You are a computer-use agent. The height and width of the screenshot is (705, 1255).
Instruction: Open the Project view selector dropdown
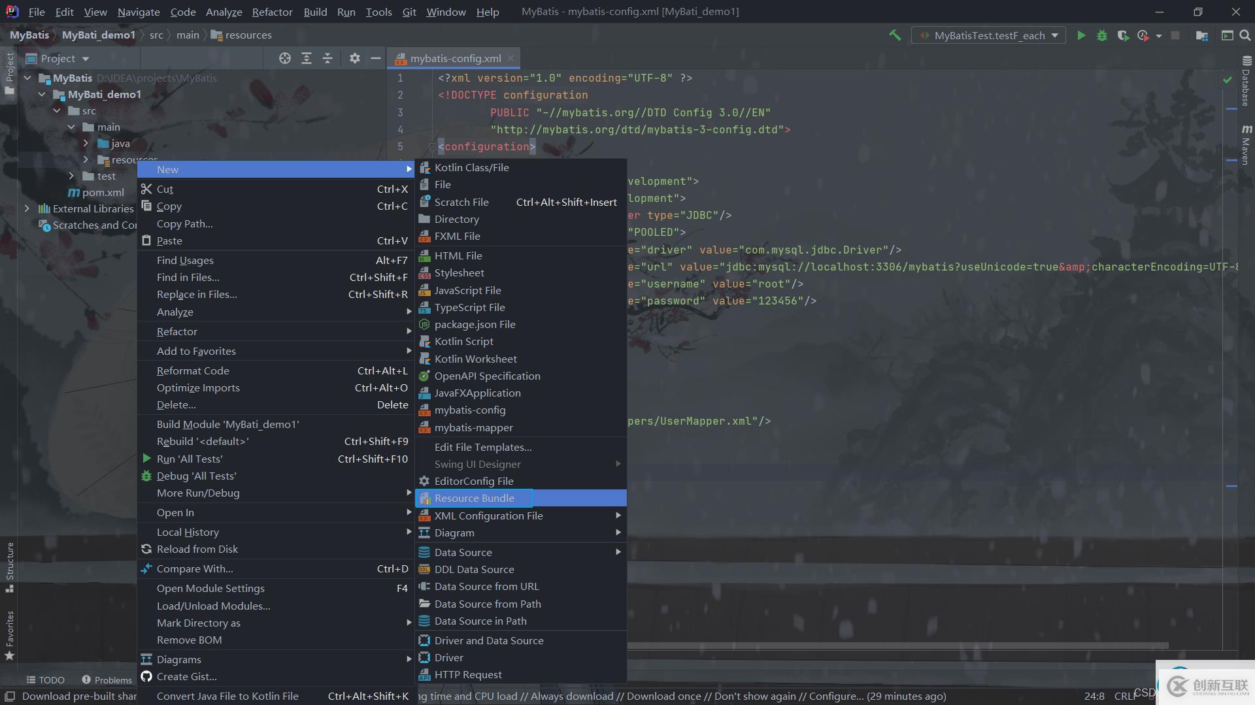click(58, 58)
